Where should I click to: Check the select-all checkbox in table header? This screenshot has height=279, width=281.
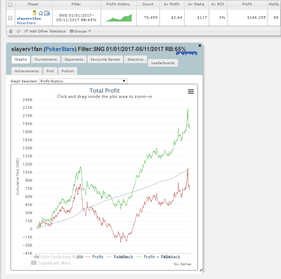[10, 4]
